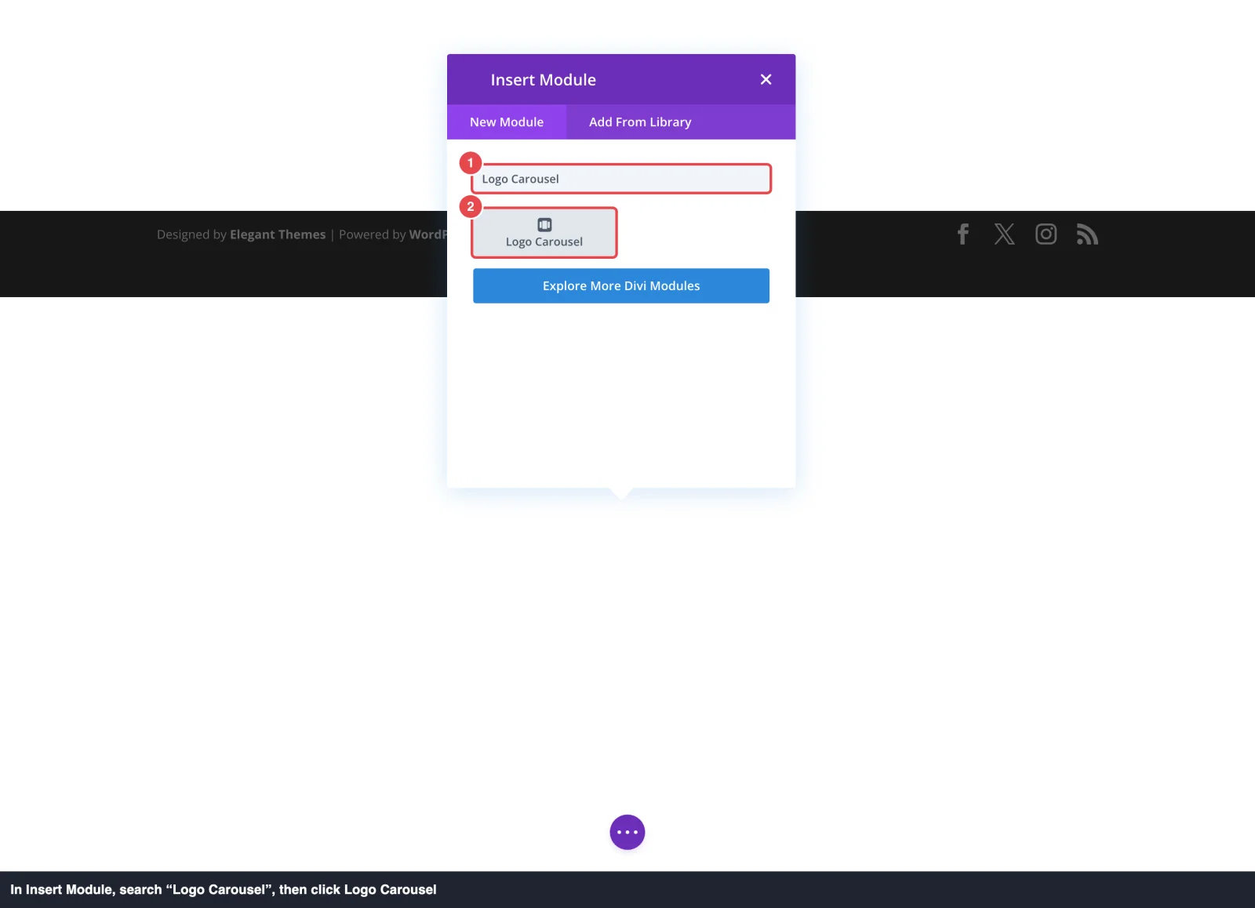Image resolution: width=1255 pixels, height=908 pixels.
Task: Insert the Logo Carousel module
Action: (x=544, y=233)
